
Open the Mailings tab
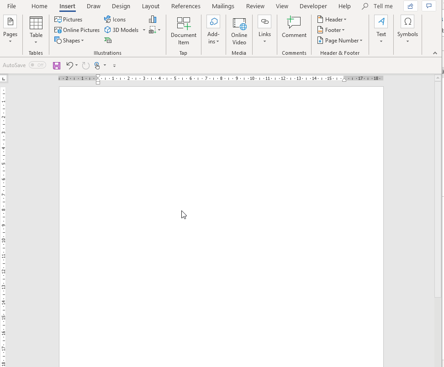[222, 6]
